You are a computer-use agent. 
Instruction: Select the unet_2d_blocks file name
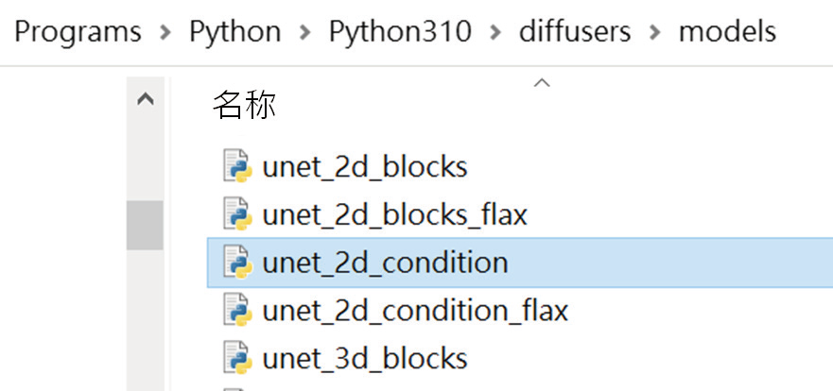[365, 167]
